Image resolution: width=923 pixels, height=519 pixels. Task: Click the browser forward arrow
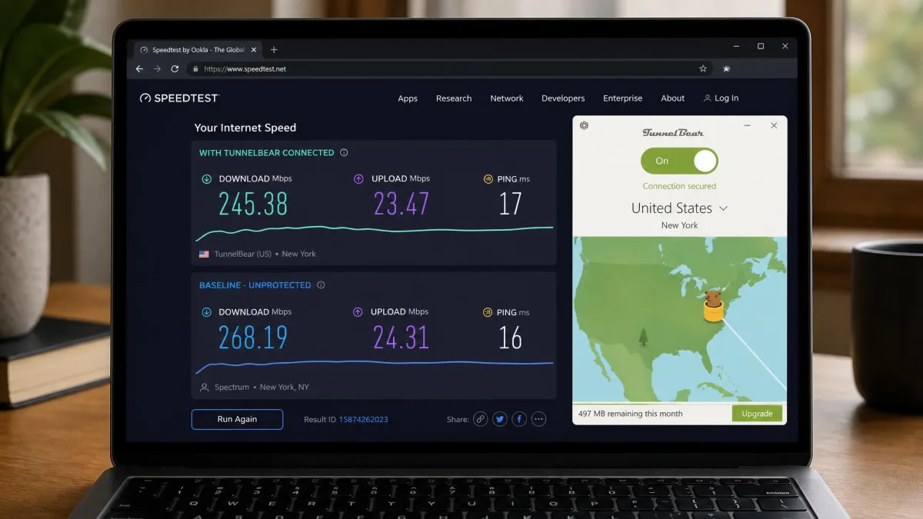tap(157, 68)
